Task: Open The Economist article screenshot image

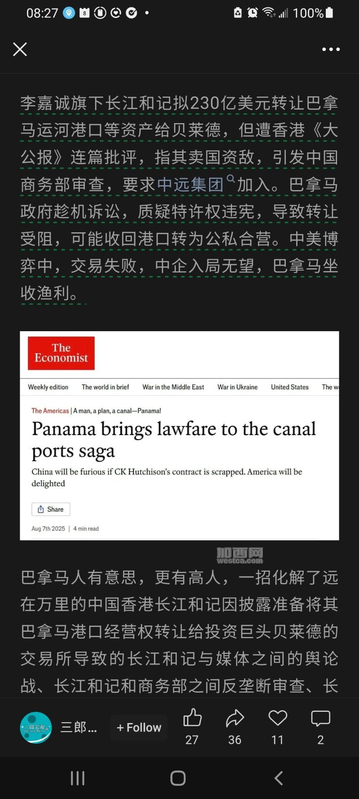Action: [179, 435]
